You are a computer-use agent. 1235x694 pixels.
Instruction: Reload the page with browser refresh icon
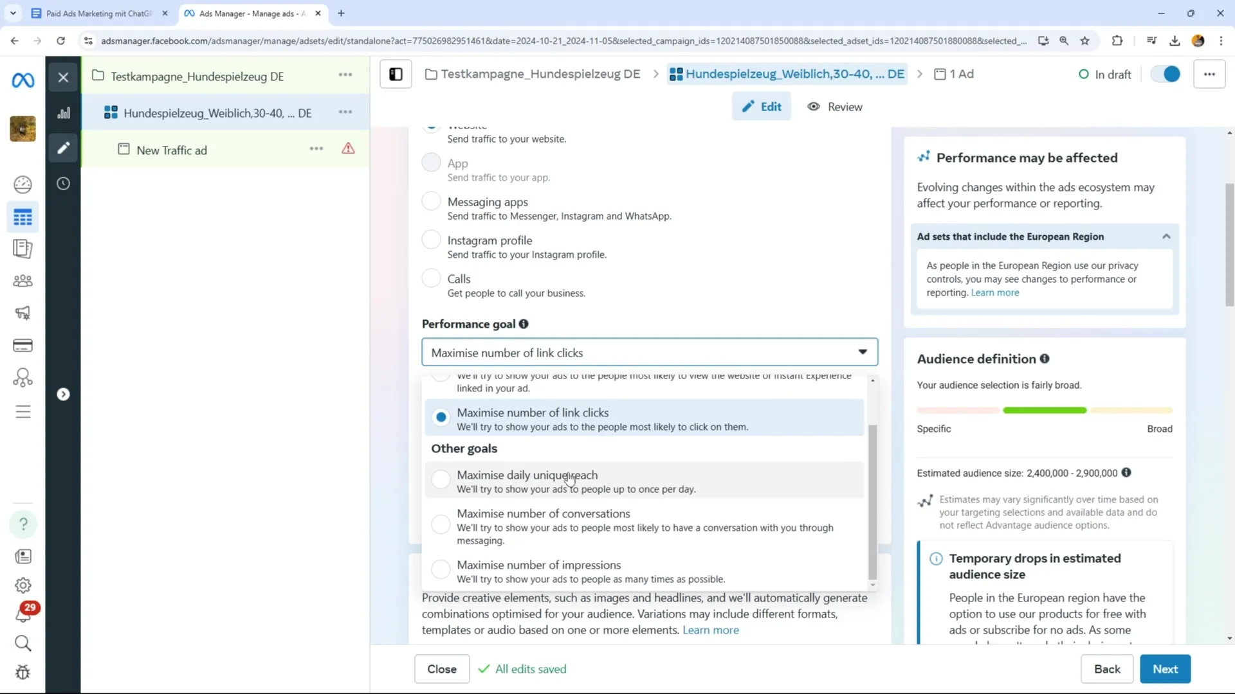pos(60,41)
